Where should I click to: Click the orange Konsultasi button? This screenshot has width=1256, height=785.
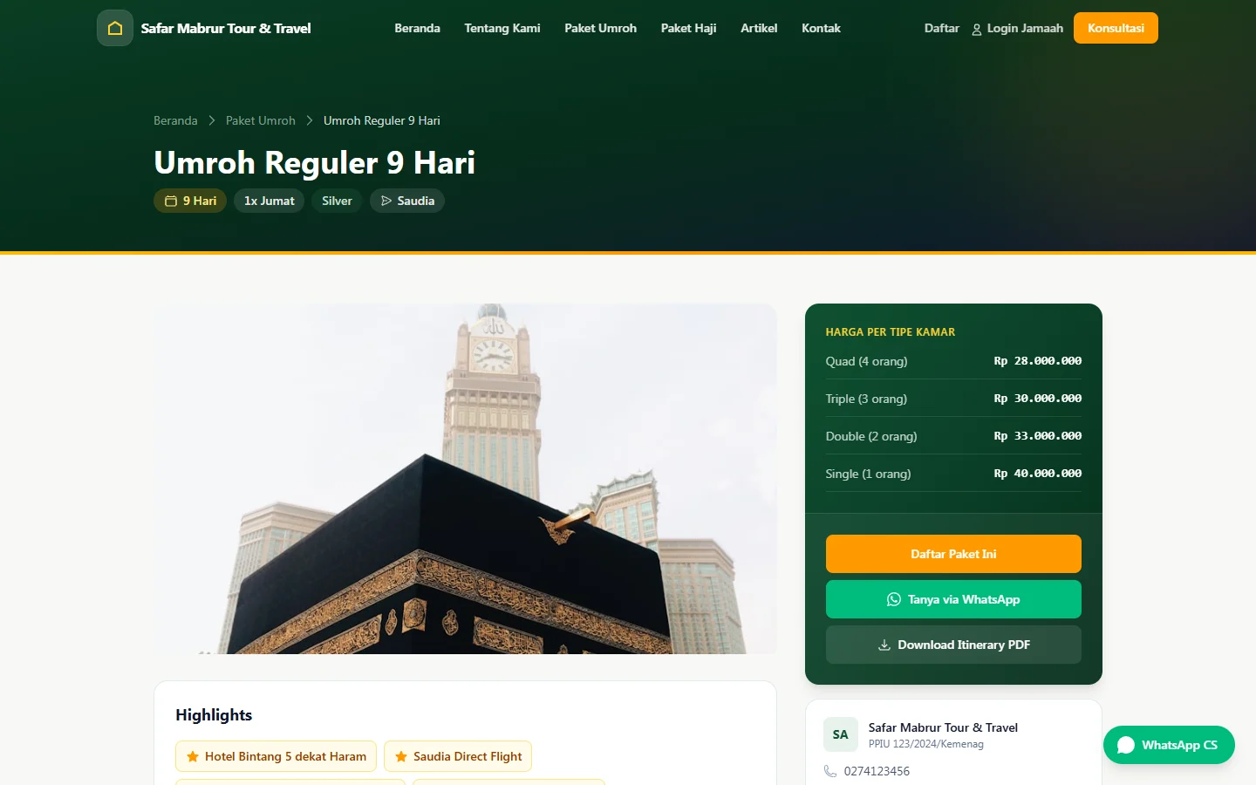click(1116, 28)
